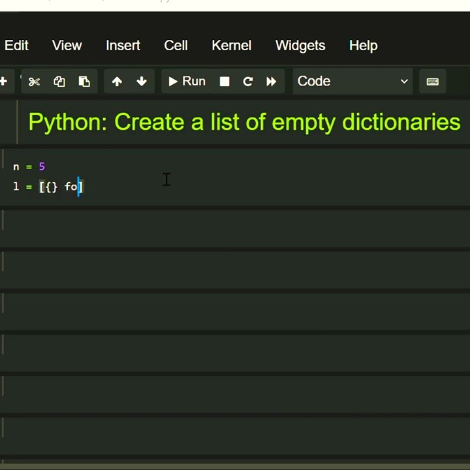
Task: Select the second empty cell below the code
Action: (235, 270)
